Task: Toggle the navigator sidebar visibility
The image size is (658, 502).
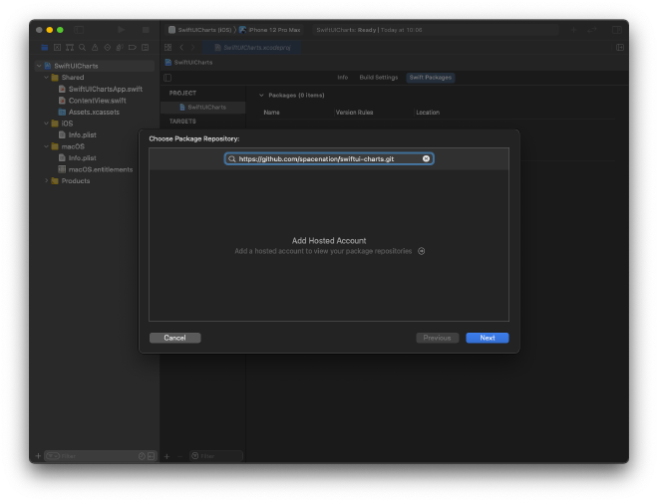Action: point(80,30)
